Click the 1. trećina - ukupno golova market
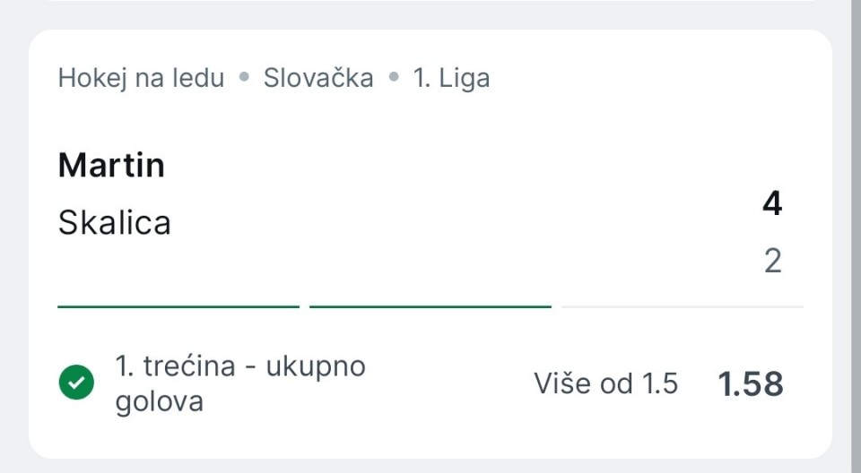Viewport: 861px width, 473px height. point(239,366)
